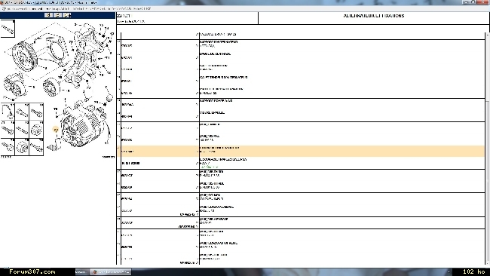
Task: Open the active browser window in the taskbar
Action: [x=111, y=272]
